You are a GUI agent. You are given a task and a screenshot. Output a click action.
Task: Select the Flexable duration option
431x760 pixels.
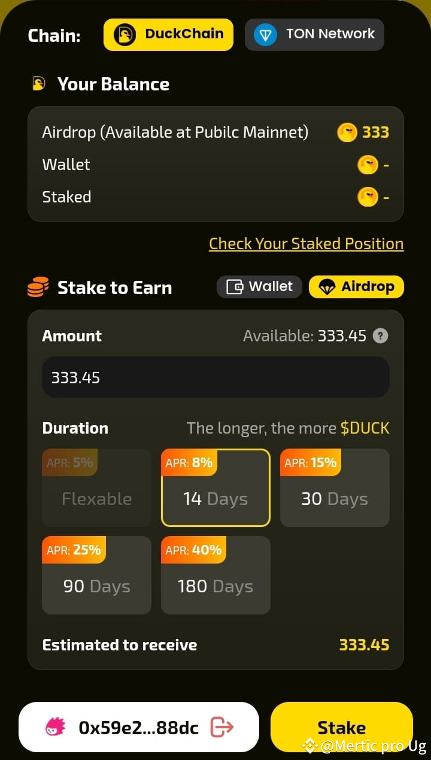click(96, 488)
